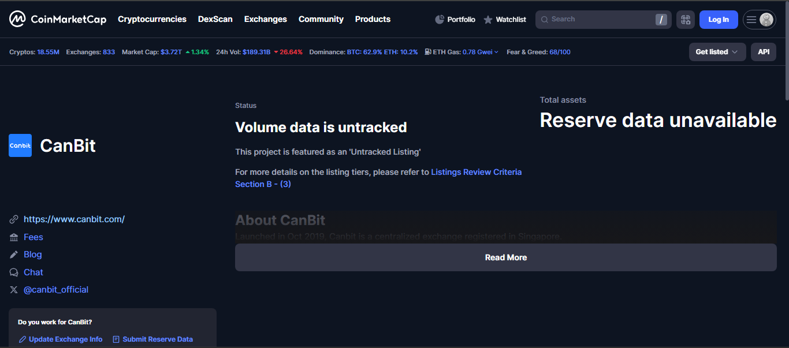The height and width of the screenshot is (348, 789).
Task: Click the 24h Vol $189.31B value
Action: pyautogui.click(x=256, y=52)
